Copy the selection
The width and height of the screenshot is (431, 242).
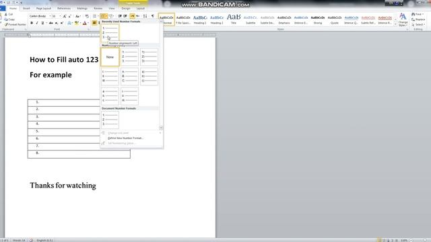tap(9, 19)
